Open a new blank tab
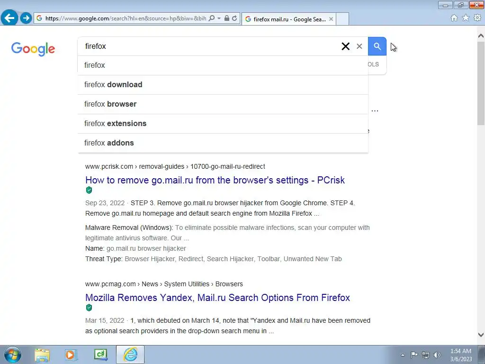Viewport: 485px width, 364px height. (342, 19)
